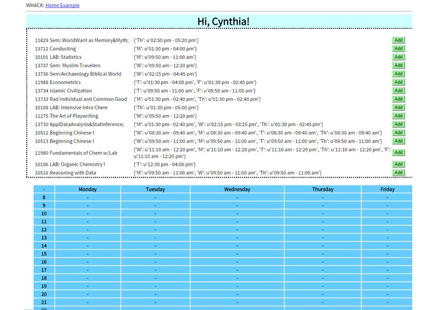Click the hour 21 row label
The height and width of the screenshot is (310, 436).
click(x=44, y=302)
